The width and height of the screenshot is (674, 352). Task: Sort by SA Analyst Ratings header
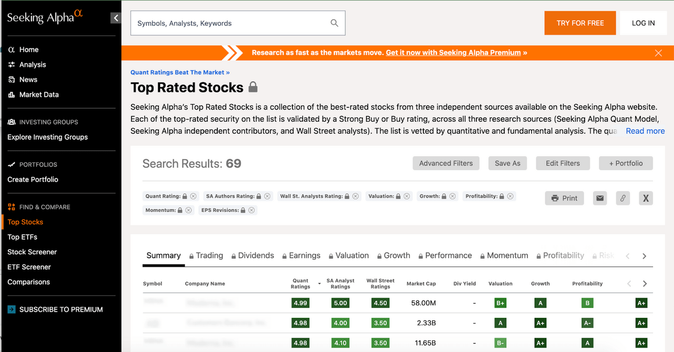coord(340,284)
